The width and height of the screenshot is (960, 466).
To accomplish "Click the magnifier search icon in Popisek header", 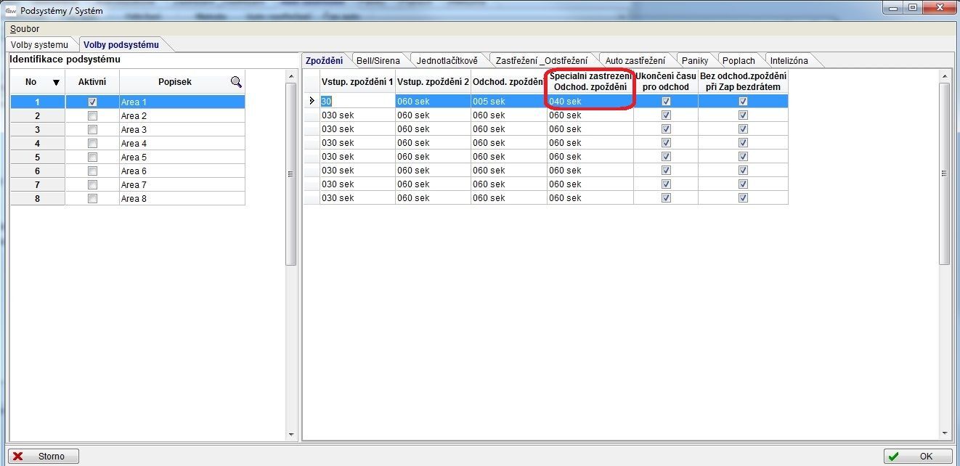I will pos(236,82).
